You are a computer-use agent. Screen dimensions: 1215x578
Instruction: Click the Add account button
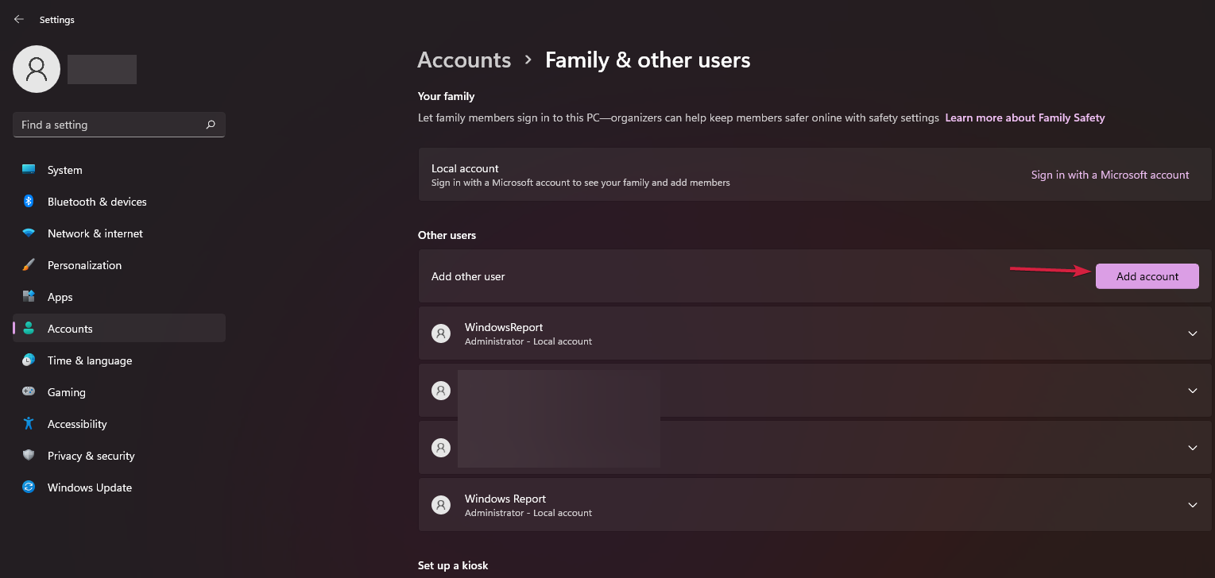click(x=1147, y=276)
